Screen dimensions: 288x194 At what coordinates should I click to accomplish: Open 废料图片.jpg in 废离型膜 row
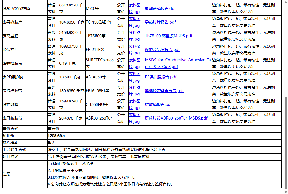click(x=134, y=36)
